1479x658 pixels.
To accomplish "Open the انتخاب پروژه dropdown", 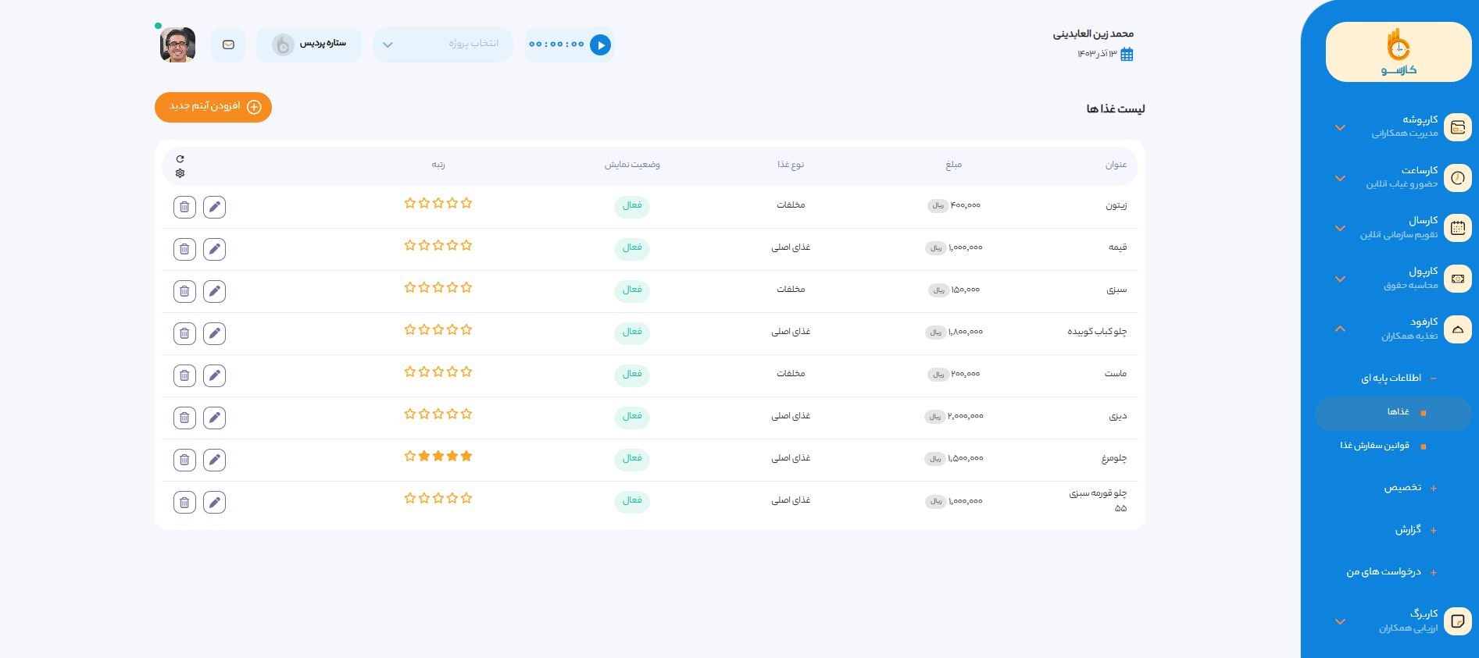I will [x=442, y=44].
